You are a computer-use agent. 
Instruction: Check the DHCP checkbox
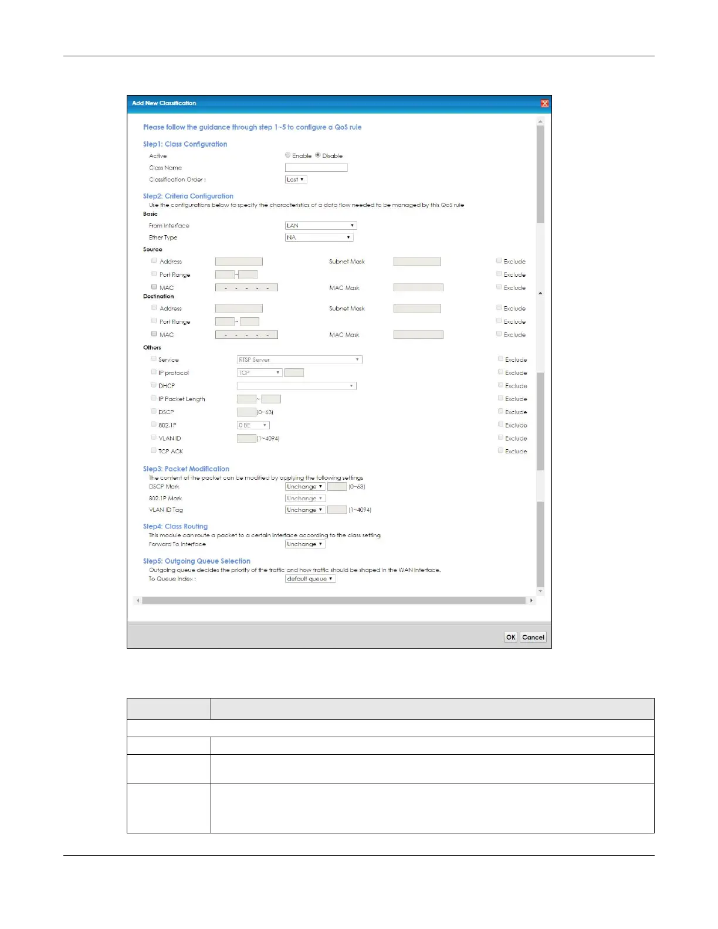pyautogui.click(x=153, y=385)
